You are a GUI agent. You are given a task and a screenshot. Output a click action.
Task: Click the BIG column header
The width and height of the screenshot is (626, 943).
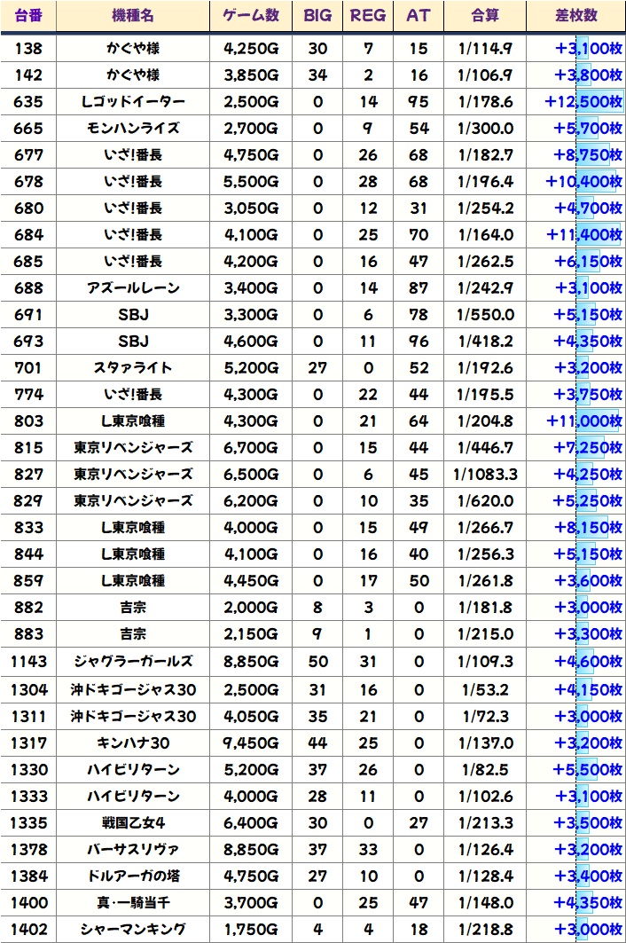pos(317,16)
